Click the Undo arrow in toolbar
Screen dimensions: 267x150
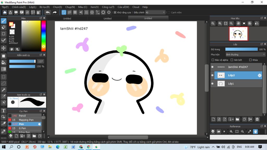pyautogui.click(x=48, y=12)
